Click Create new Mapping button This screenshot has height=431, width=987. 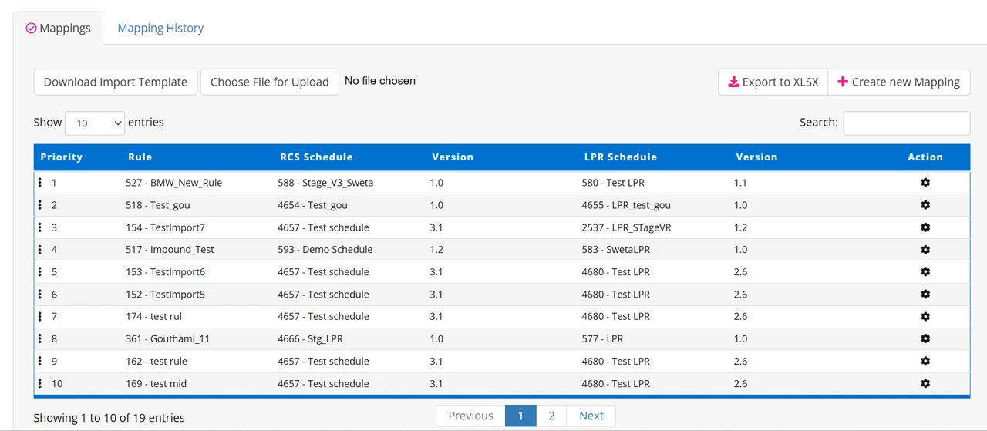pyautogui.click(x=899, y=82)
